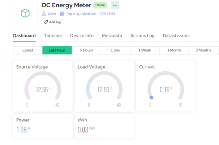Image resolution: width=219 pixels, height=145 pixels.
Task: Click the 10 max label on Current gauge
Action: tap(181, 105)
